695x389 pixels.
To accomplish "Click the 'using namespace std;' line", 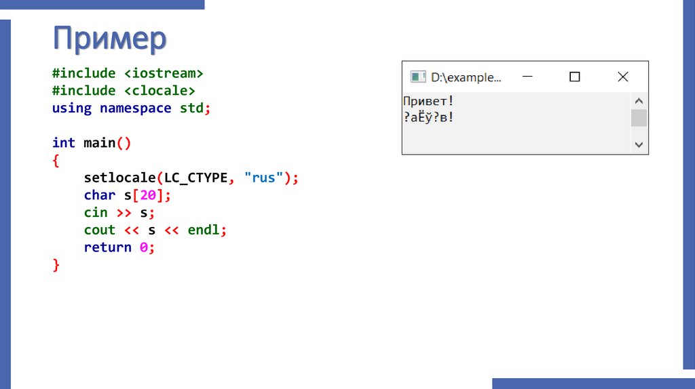I will click(x=131, y=108).
